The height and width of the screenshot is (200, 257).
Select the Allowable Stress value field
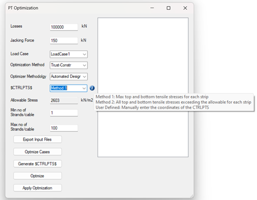(64, 101)
